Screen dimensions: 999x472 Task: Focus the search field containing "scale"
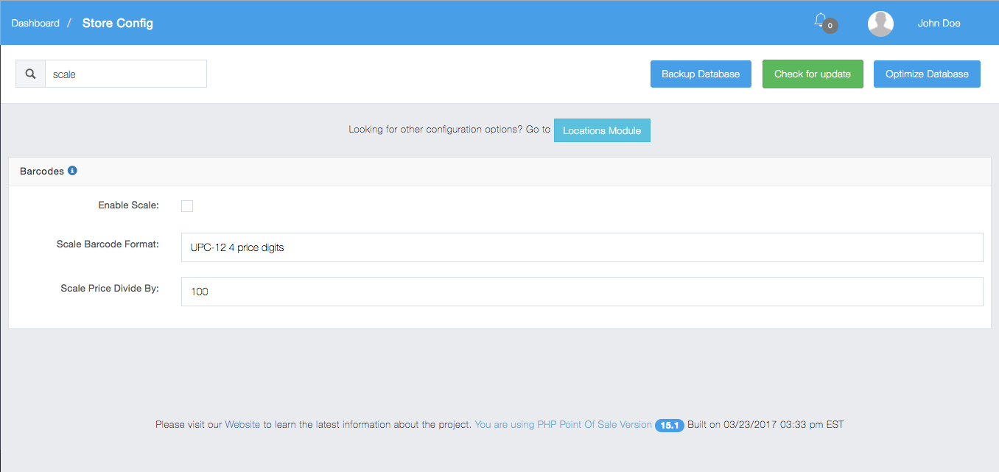click(125, 74)
